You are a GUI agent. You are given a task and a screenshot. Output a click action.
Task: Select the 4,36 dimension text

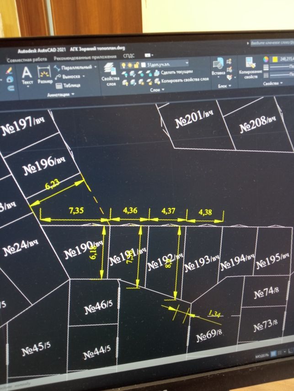point(130,211)
